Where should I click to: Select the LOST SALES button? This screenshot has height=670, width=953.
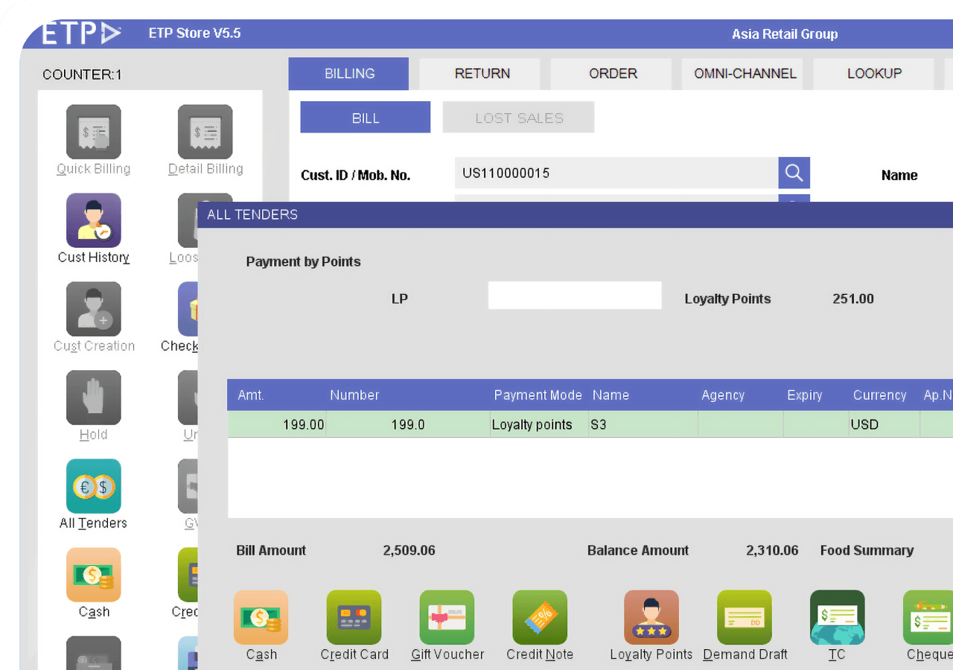pos(518,117)
